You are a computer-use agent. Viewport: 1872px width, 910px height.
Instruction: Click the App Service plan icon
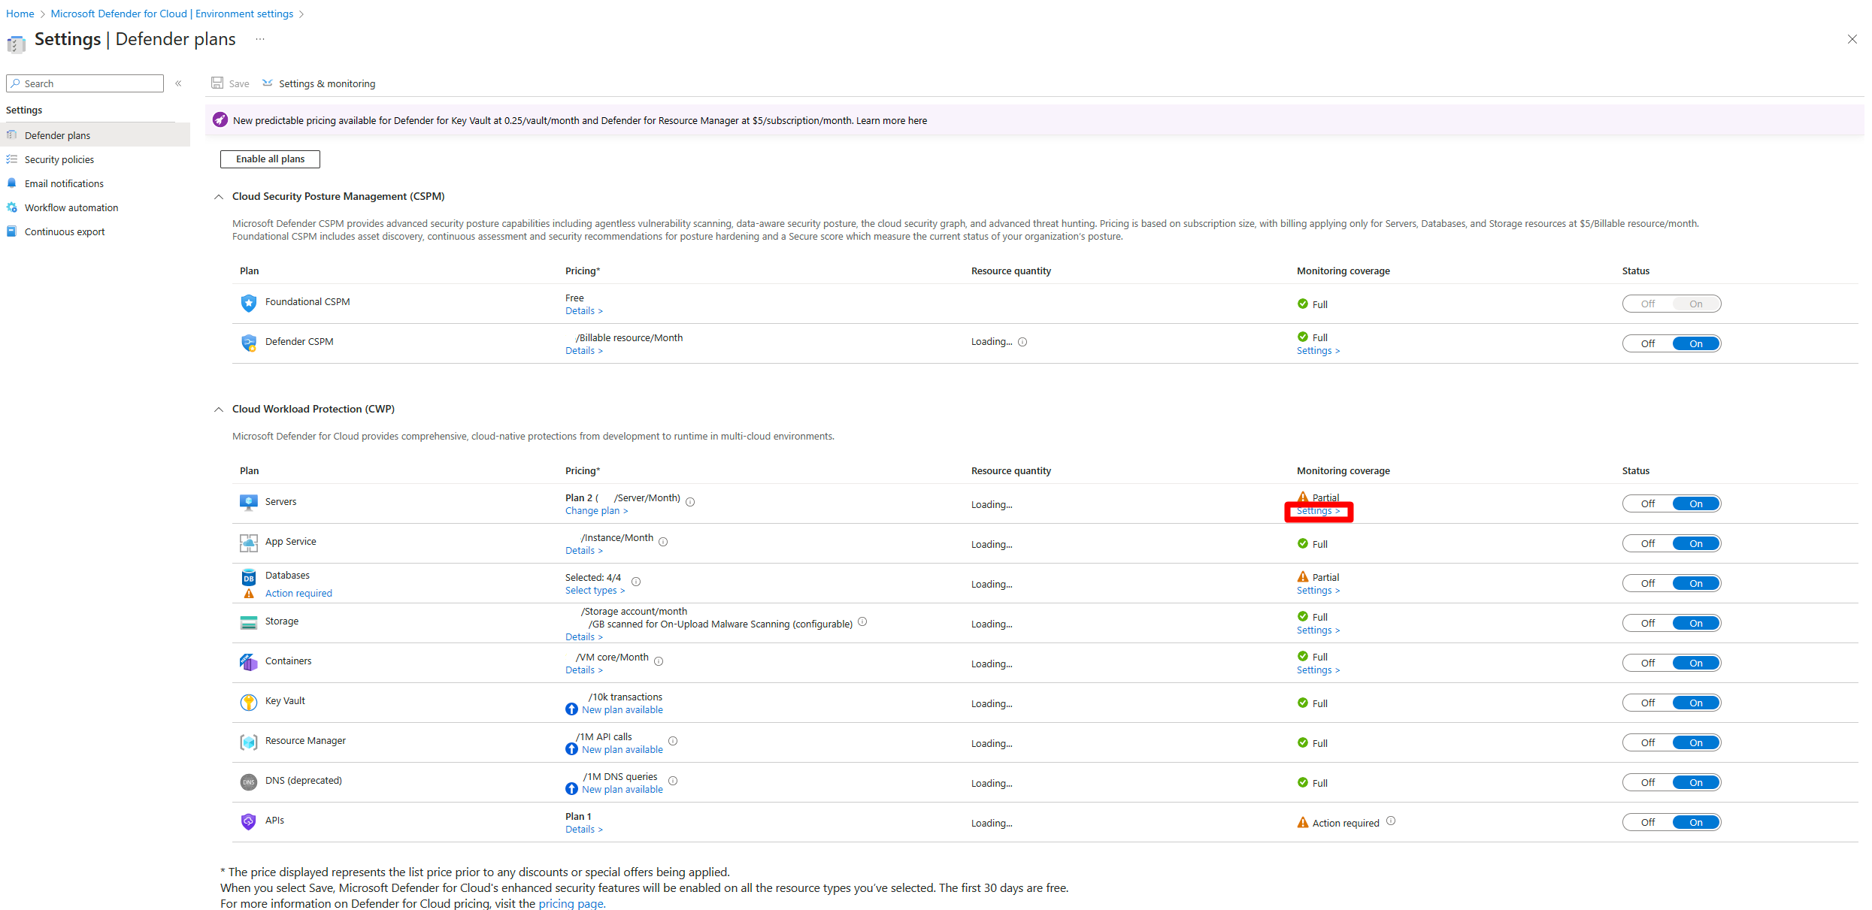coord(248,543)
